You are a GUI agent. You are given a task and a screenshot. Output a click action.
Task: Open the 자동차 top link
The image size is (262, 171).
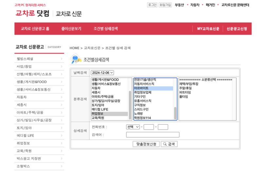pos(195,5)
